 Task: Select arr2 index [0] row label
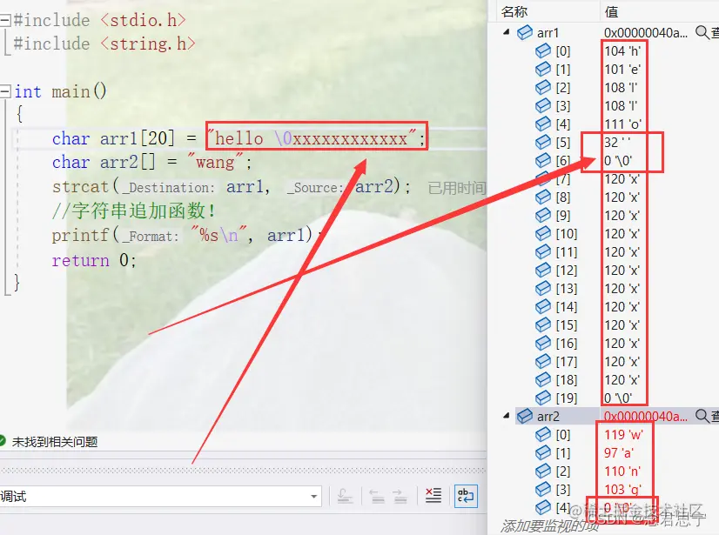[x=563, y=435]
